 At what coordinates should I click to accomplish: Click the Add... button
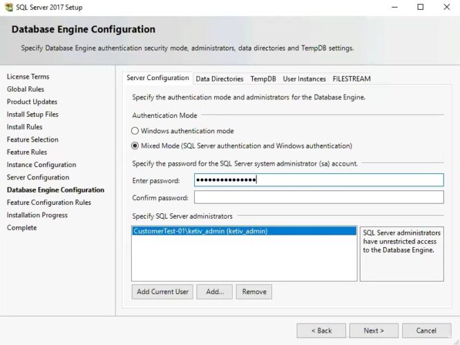214,292
